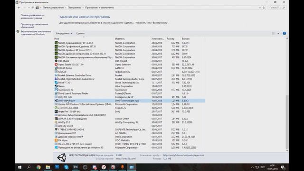The width and height of the screenshot is (304, 171).
Task: Click the Удалить toolbar button
Action: coord(80,33)
